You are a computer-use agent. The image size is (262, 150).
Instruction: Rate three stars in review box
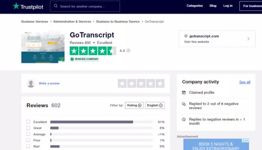(141, 83)
